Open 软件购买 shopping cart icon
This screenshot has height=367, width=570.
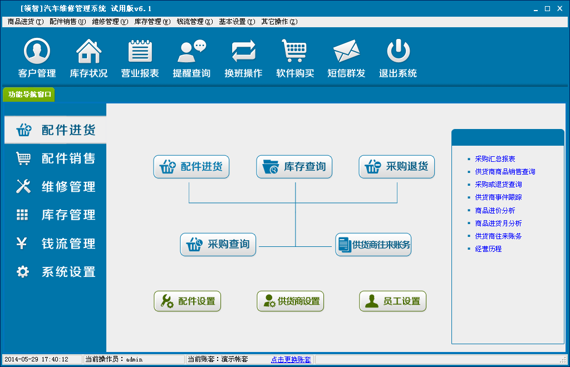click(295, 51)
